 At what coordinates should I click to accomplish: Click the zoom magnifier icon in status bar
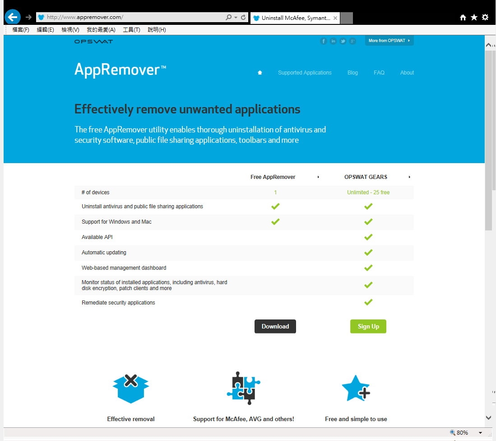[452, 432]
